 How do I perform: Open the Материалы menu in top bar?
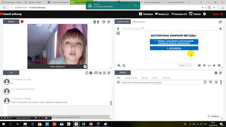pos(146,14)
